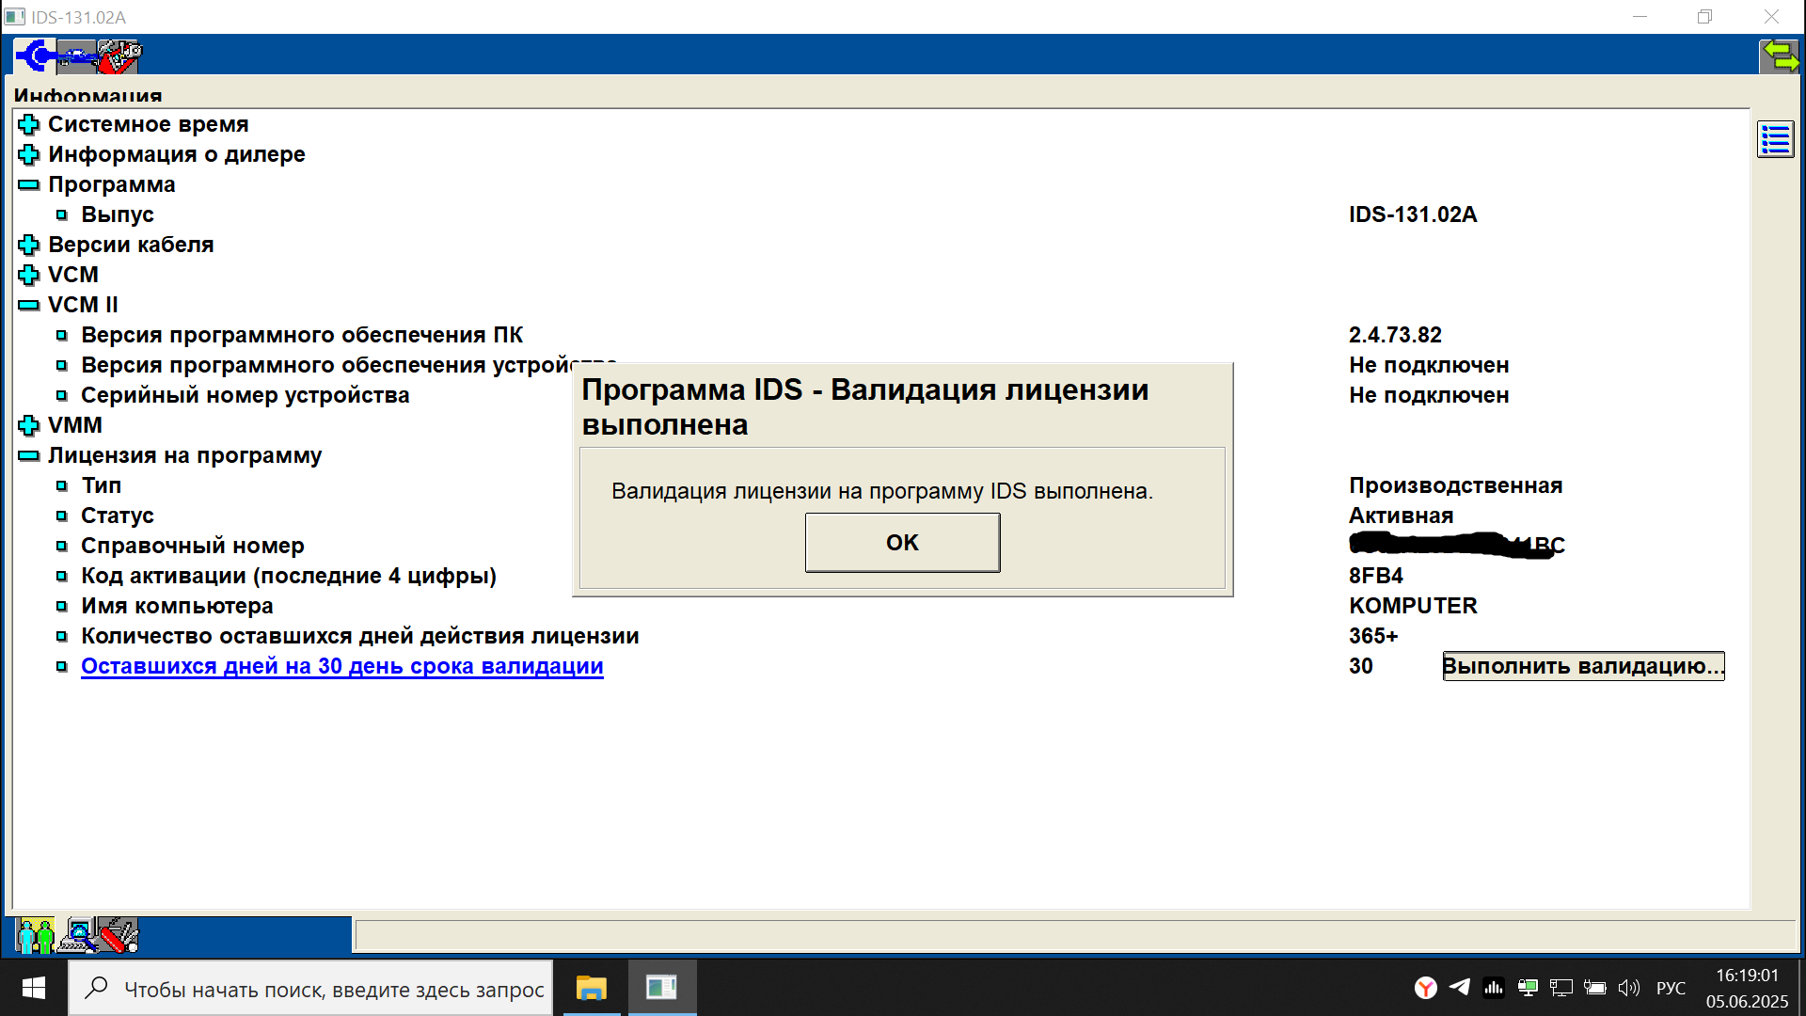Select the red pocket knife utilities icon

[x=118, y=935]
